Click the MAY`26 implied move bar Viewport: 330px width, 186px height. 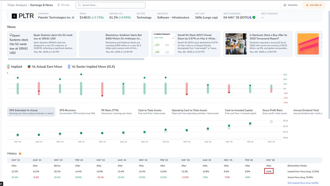(x=271, y=89)
